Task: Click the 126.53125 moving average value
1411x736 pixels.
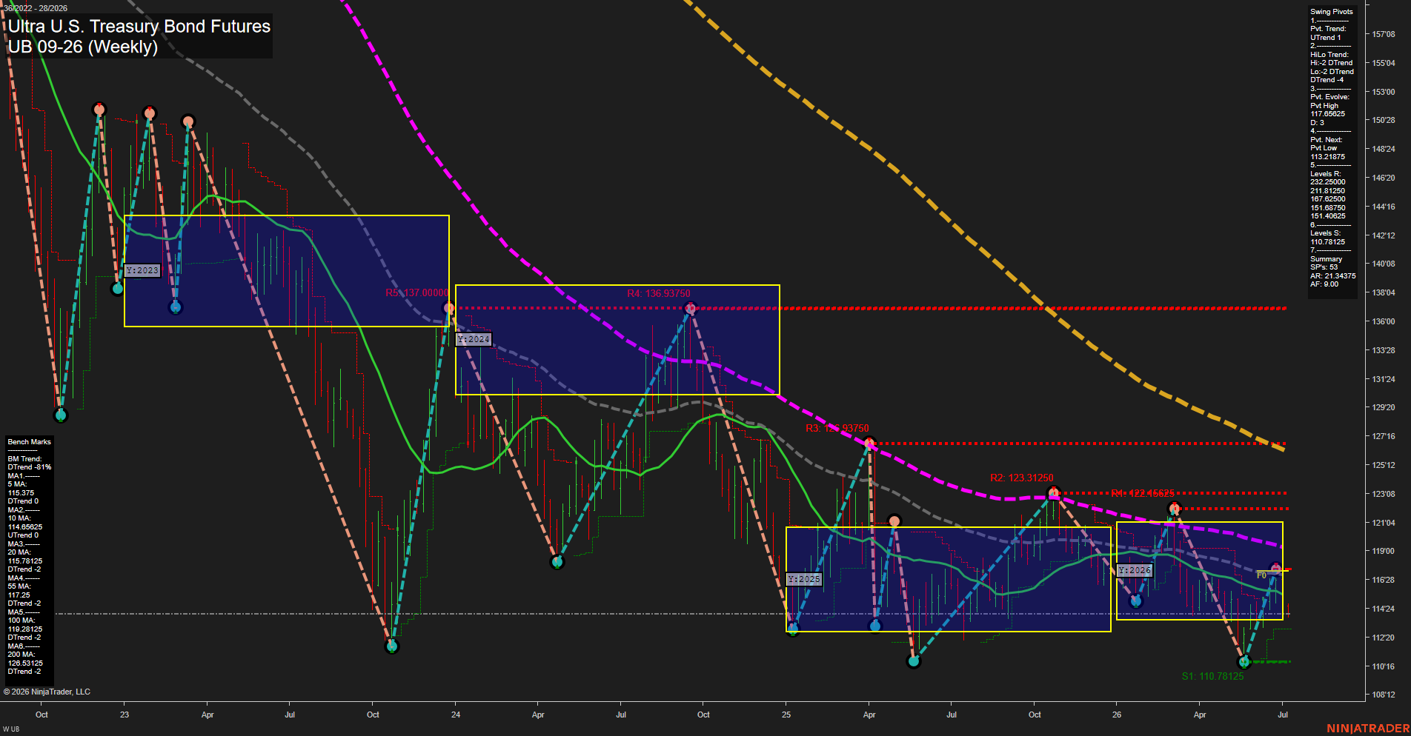Action: (25, 663)
